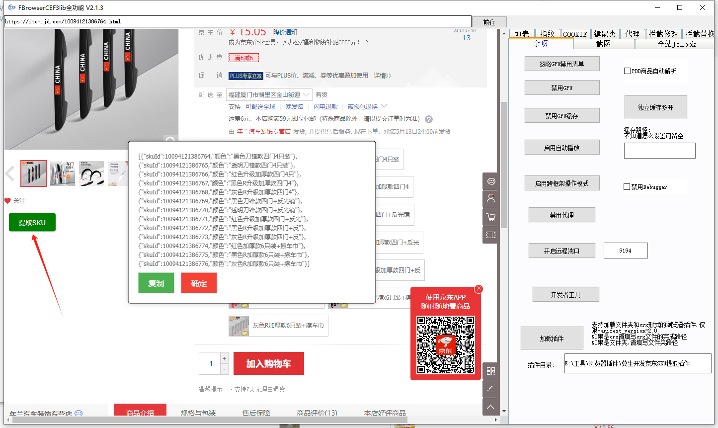Switch to the 指纹 tab

(548, 34)
